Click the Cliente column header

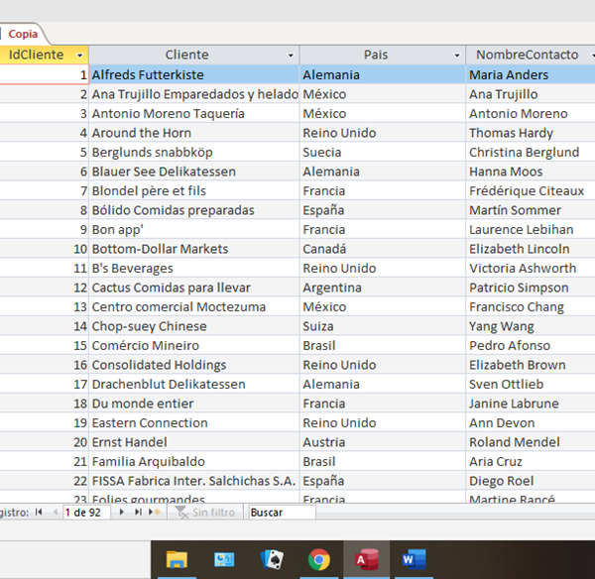[x=186, y=56]
